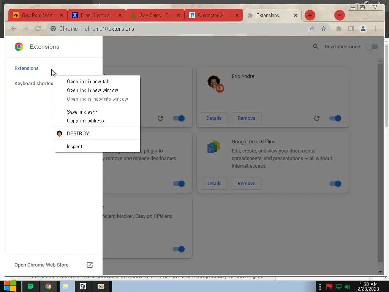Open the green chat app in taskbar

click(30, 286)
